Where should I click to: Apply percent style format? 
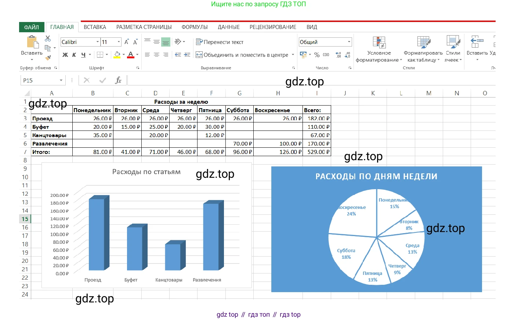tap(317, 55)
